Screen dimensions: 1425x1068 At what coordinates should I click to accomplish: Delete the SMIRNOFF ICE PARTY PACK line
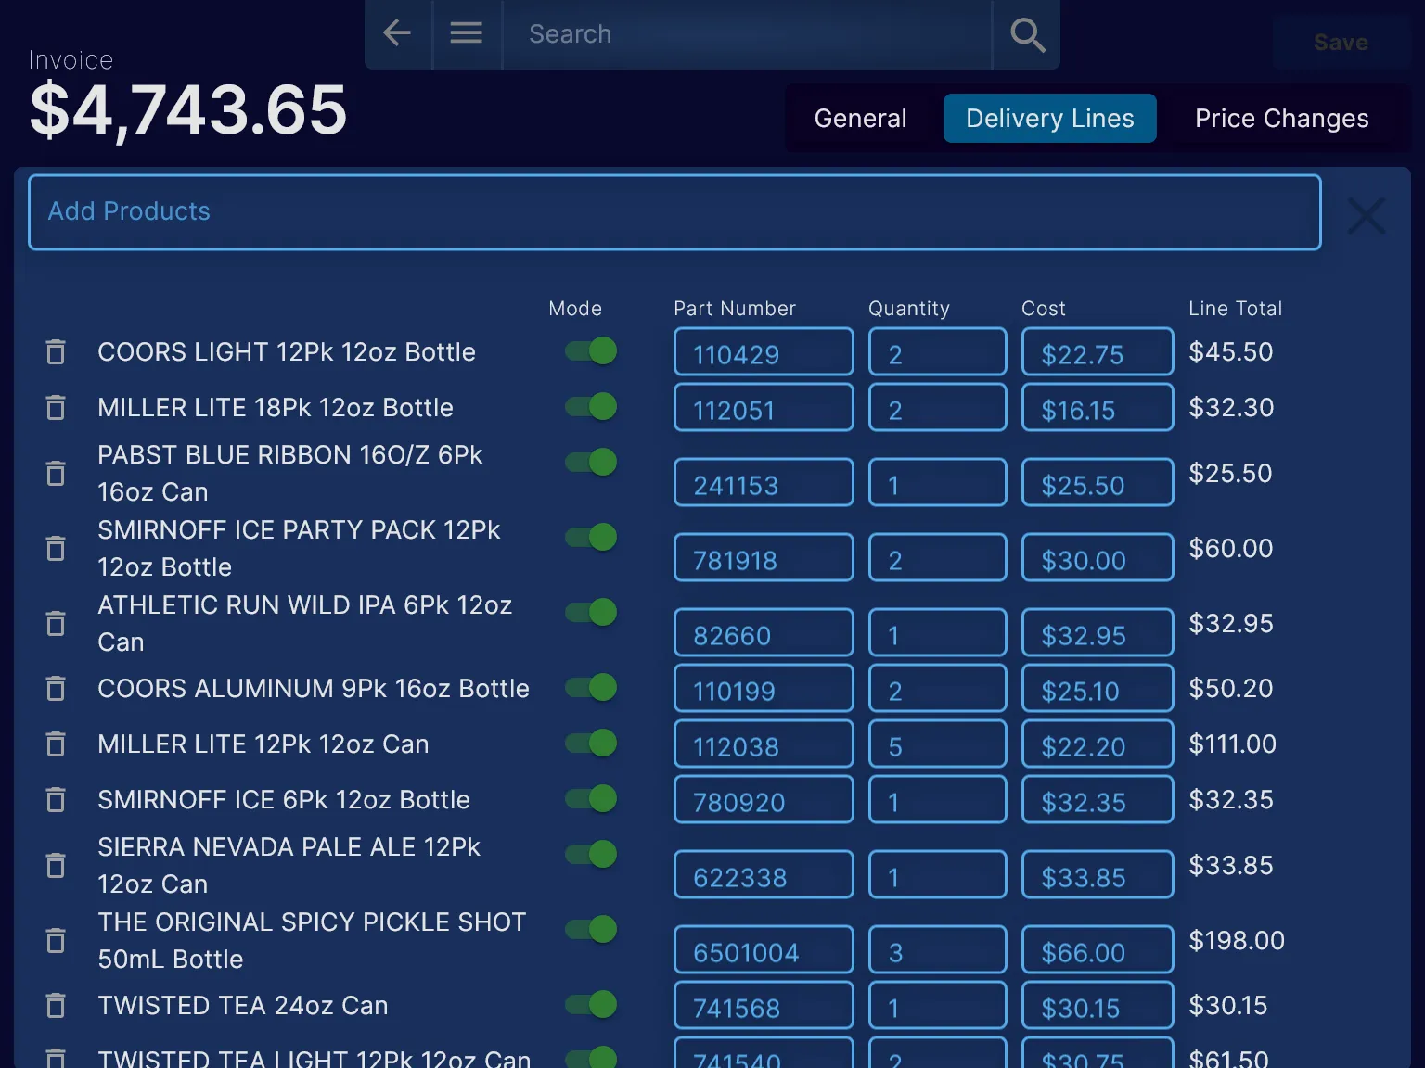[x=56, y=548]
